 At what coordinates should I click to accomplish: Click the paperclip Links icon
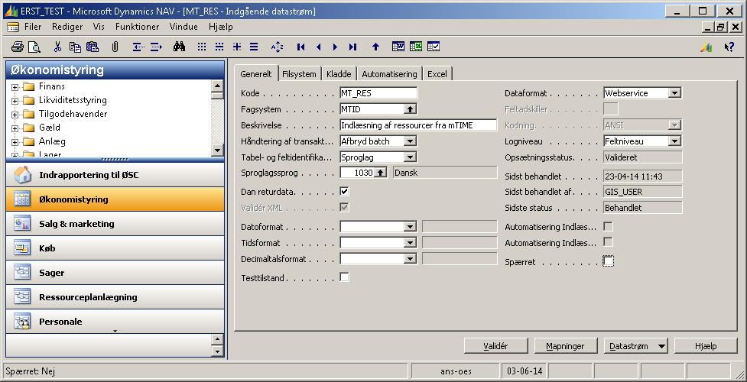point(115,47)
